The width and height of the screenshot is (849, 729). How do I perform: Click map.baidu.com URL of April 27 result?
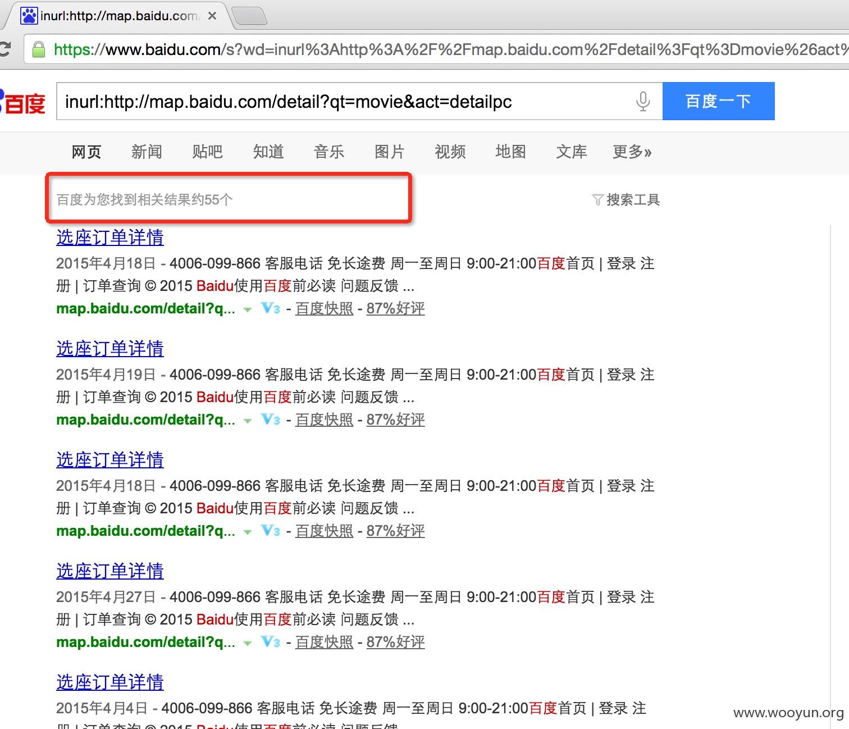pos(145,642)
